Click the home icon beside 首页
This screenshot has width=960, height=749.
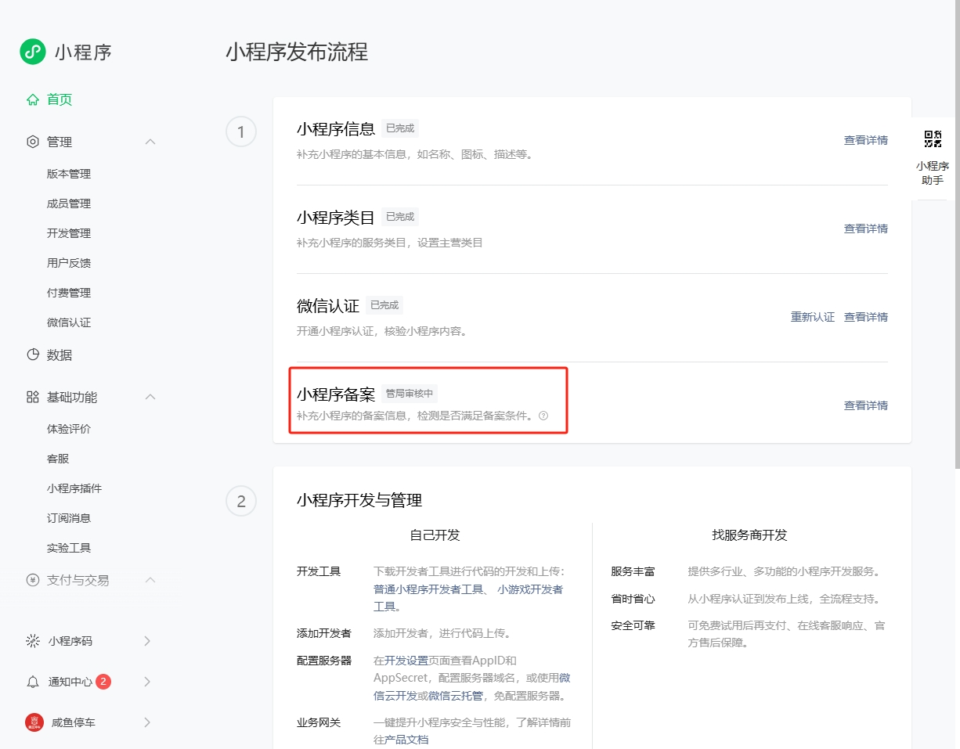coord(33,99)
